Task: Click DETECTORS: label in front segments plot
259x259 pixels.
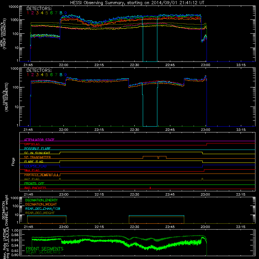Action: coord(39,9)
